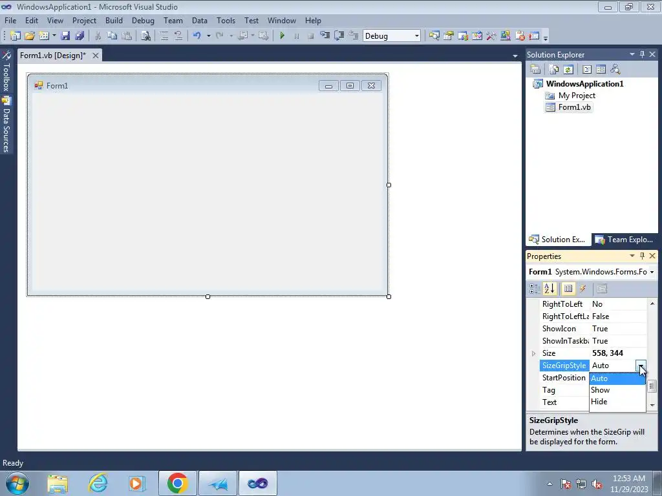Screen dimensions: 662x496
Task: Click the toolbar overflow options arrow
Action: (x=546, y=38)
